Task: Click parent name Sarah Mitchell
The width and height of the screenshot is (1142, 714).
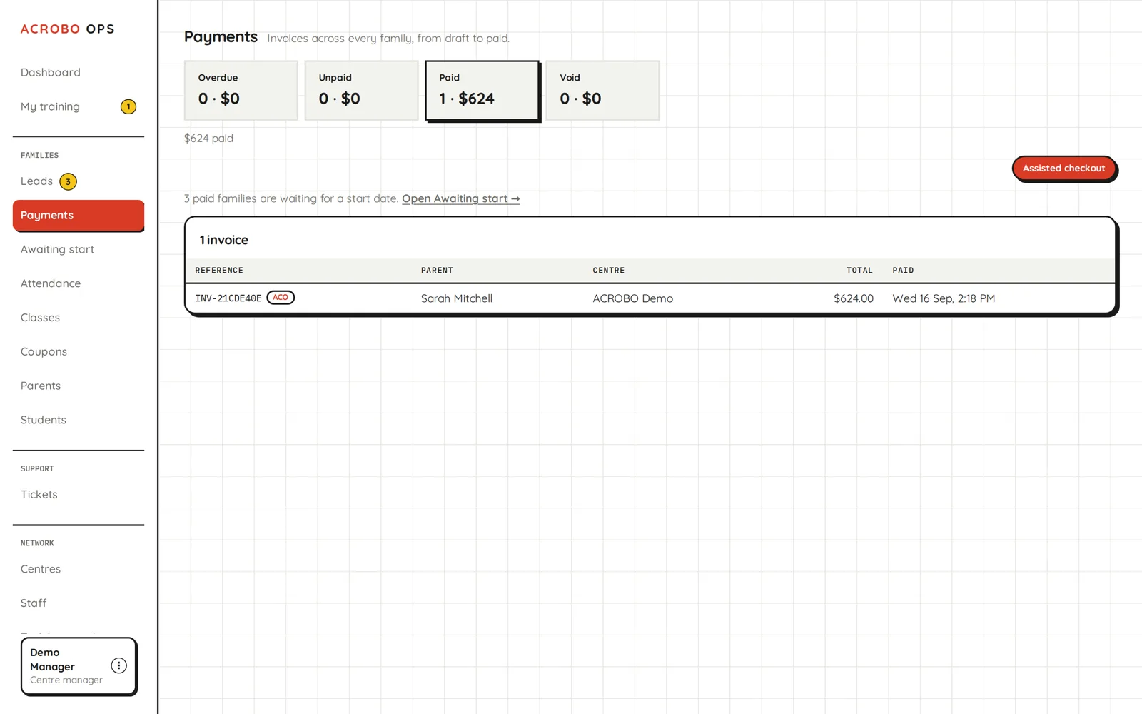Action: pos(457,298)
